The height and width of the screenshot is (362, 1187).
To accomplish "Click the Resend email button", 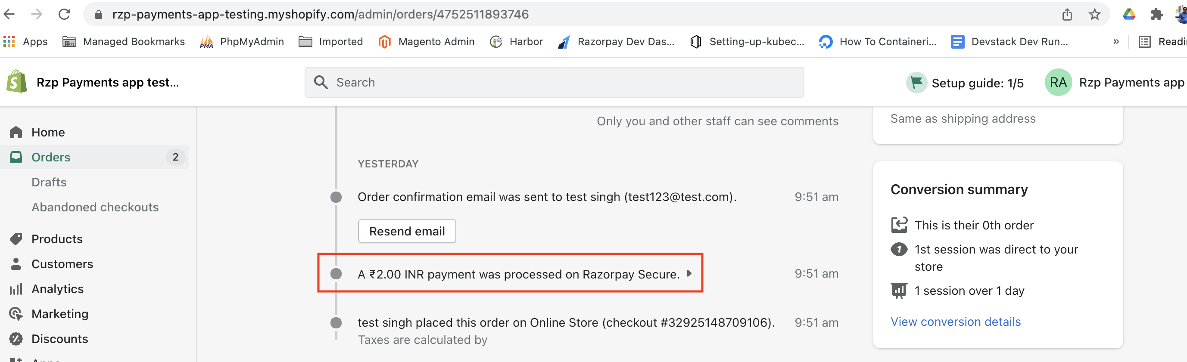I will click(x=406, y=231).
